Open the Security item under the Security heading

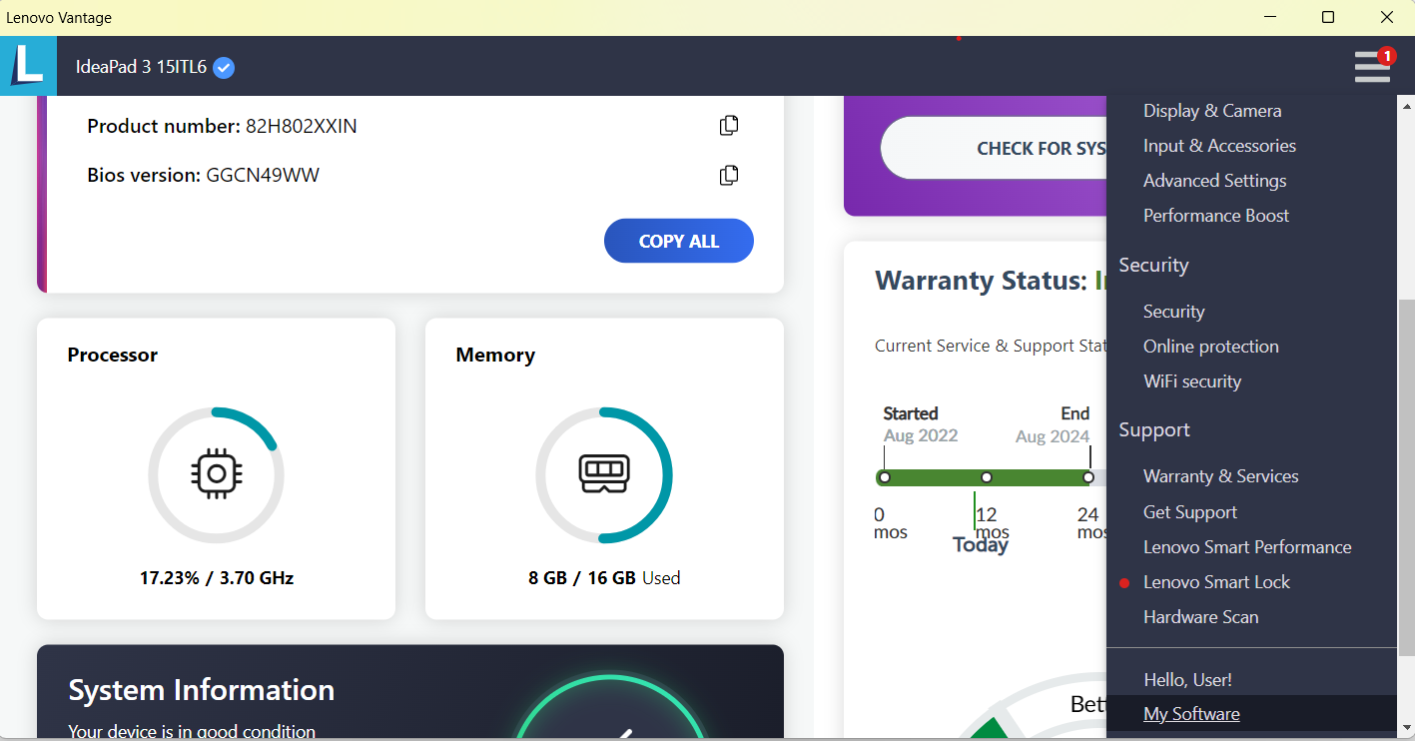pyautogui.click(x=1173, y=312)
